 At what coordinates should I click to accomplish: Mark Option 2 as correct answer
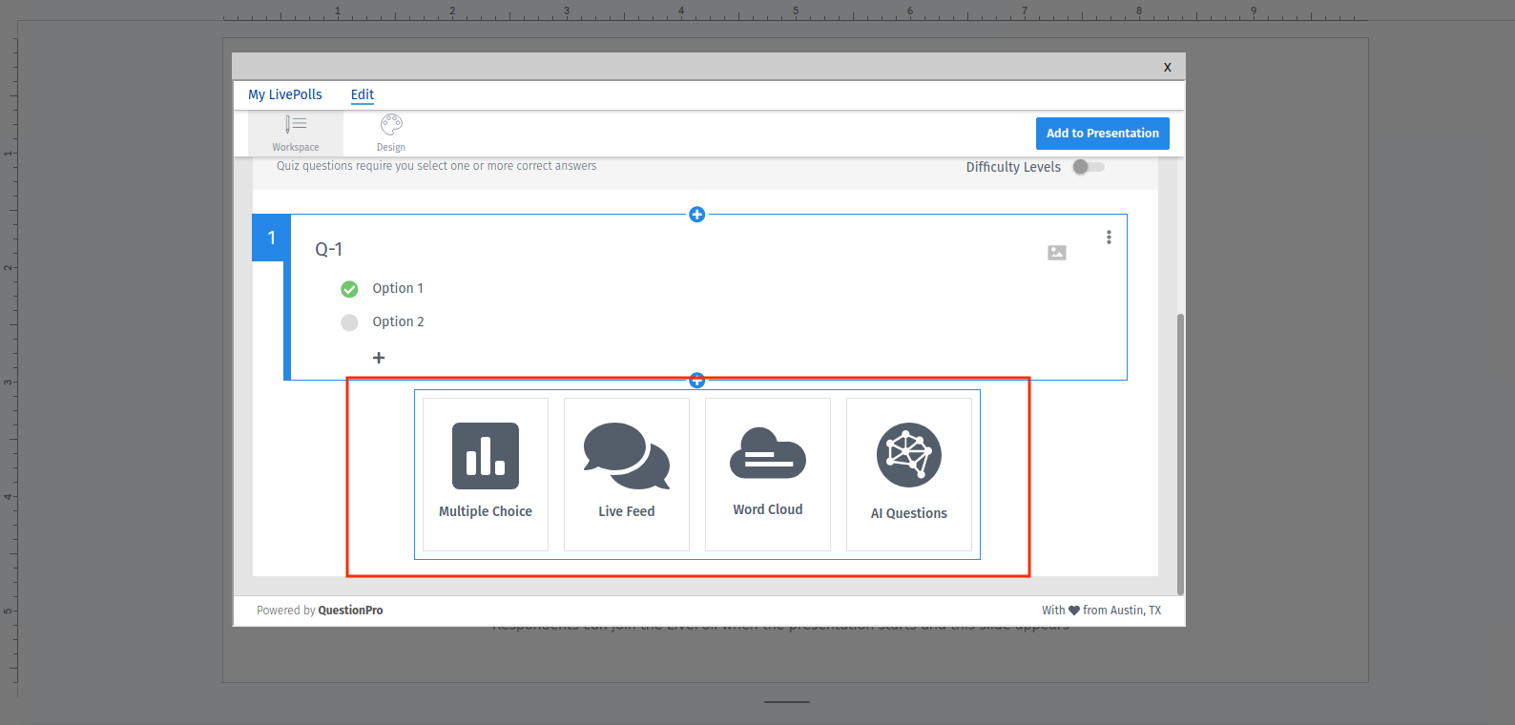point(349,322)
